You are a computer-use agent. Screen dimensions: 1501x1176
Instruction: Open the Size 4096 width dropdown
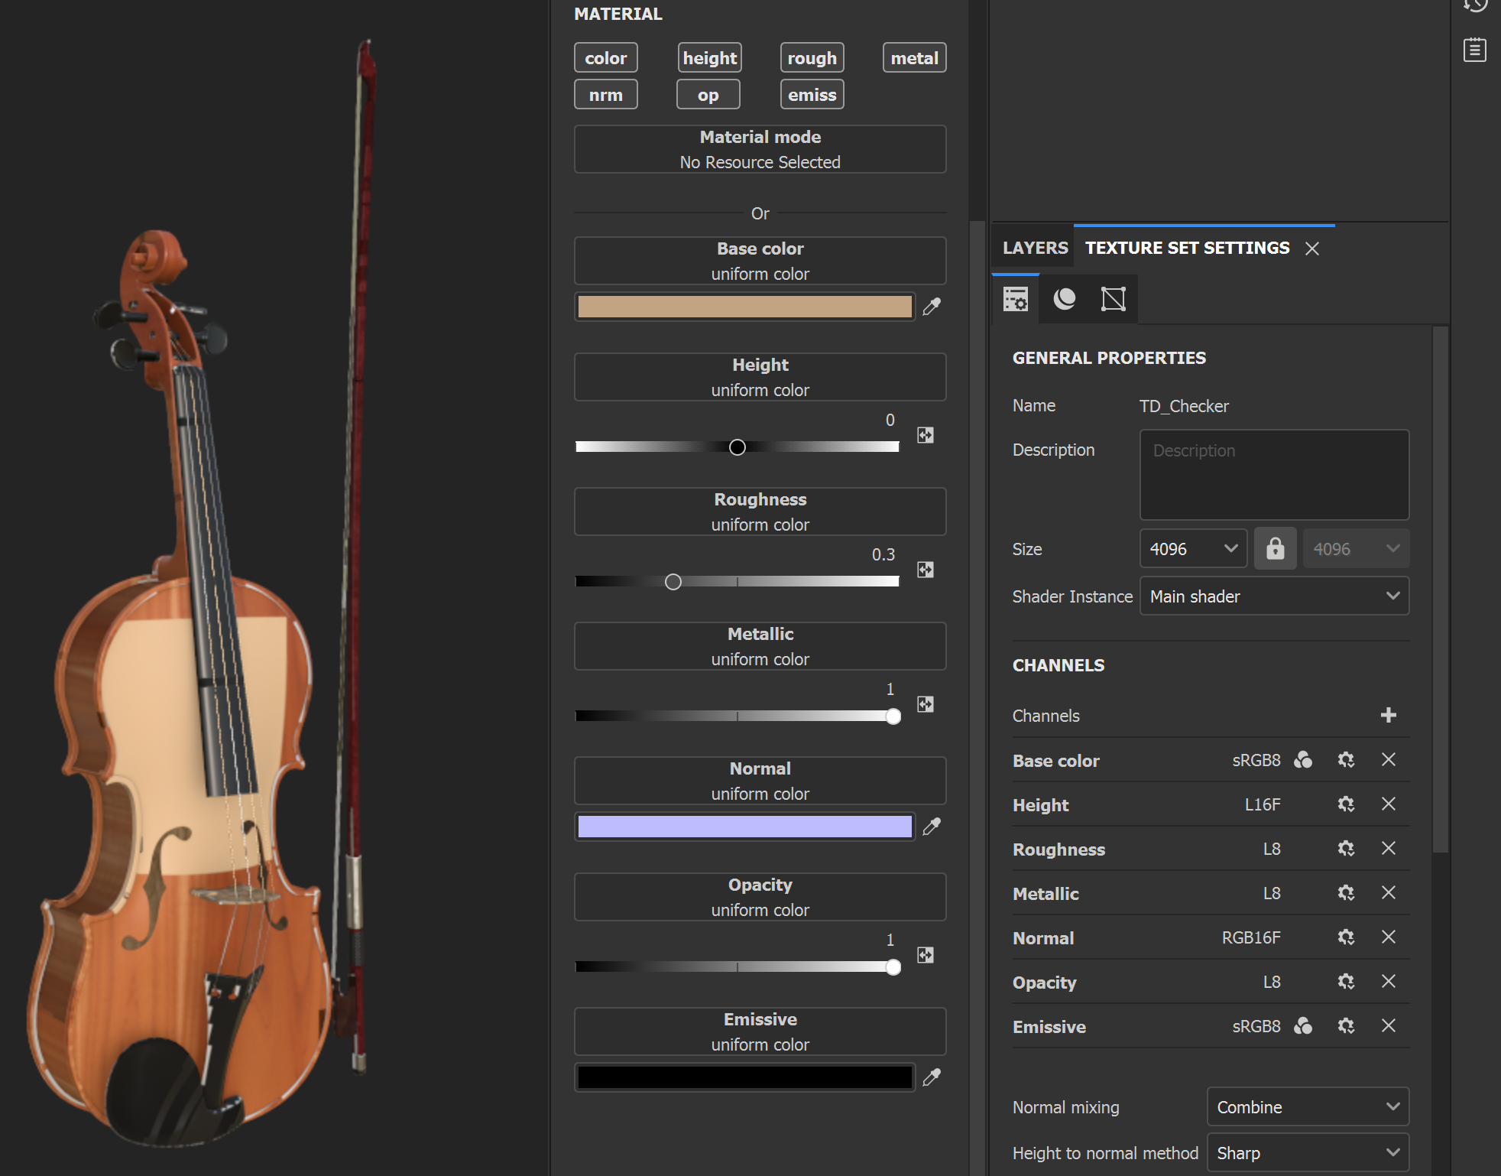[x=1193, y=549]
